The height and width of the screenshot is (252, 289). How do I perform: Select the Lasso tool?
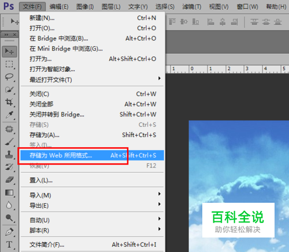pyautogui.click(x=9, y=77)
